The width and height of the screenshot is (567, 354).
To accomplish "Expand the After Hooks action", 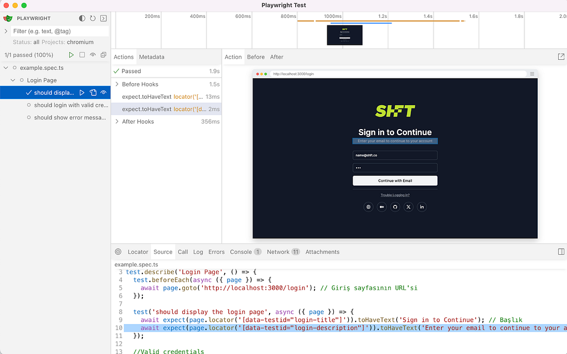I will click(x=117, y=121).
